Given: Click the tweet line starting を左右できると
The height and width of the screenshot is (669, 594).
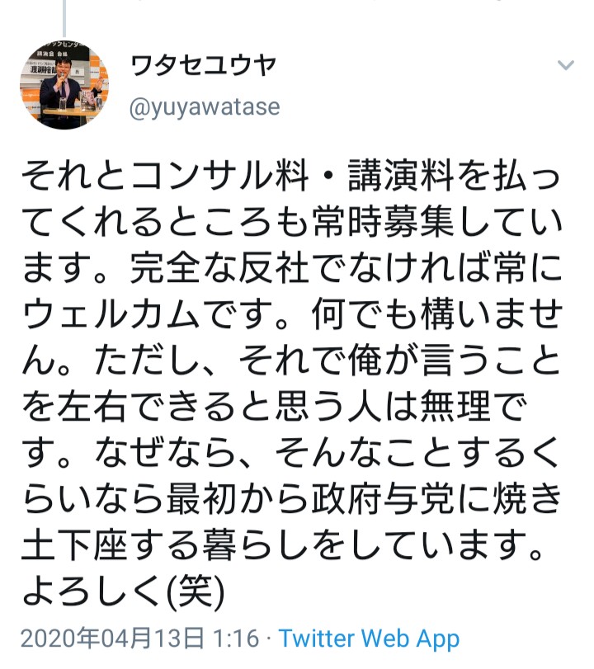Looking at the screenshot, I should coord(275,407).
